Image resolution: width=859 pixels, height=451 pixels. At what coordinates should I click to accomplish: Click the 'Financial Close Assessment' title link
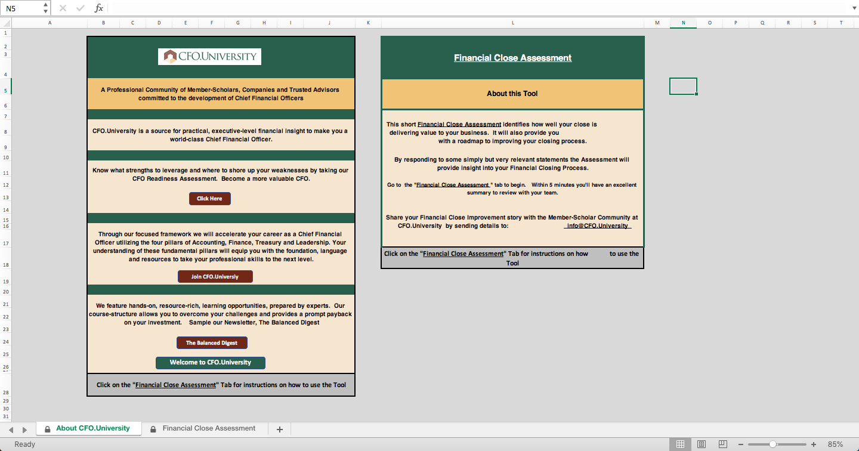513,58
